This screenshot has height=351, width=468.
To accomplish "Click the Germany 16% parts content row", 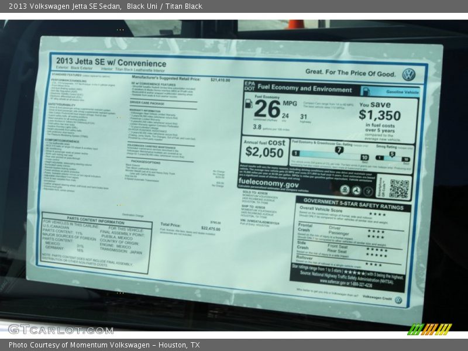I will pyautogui.click(x=64, y=249).
